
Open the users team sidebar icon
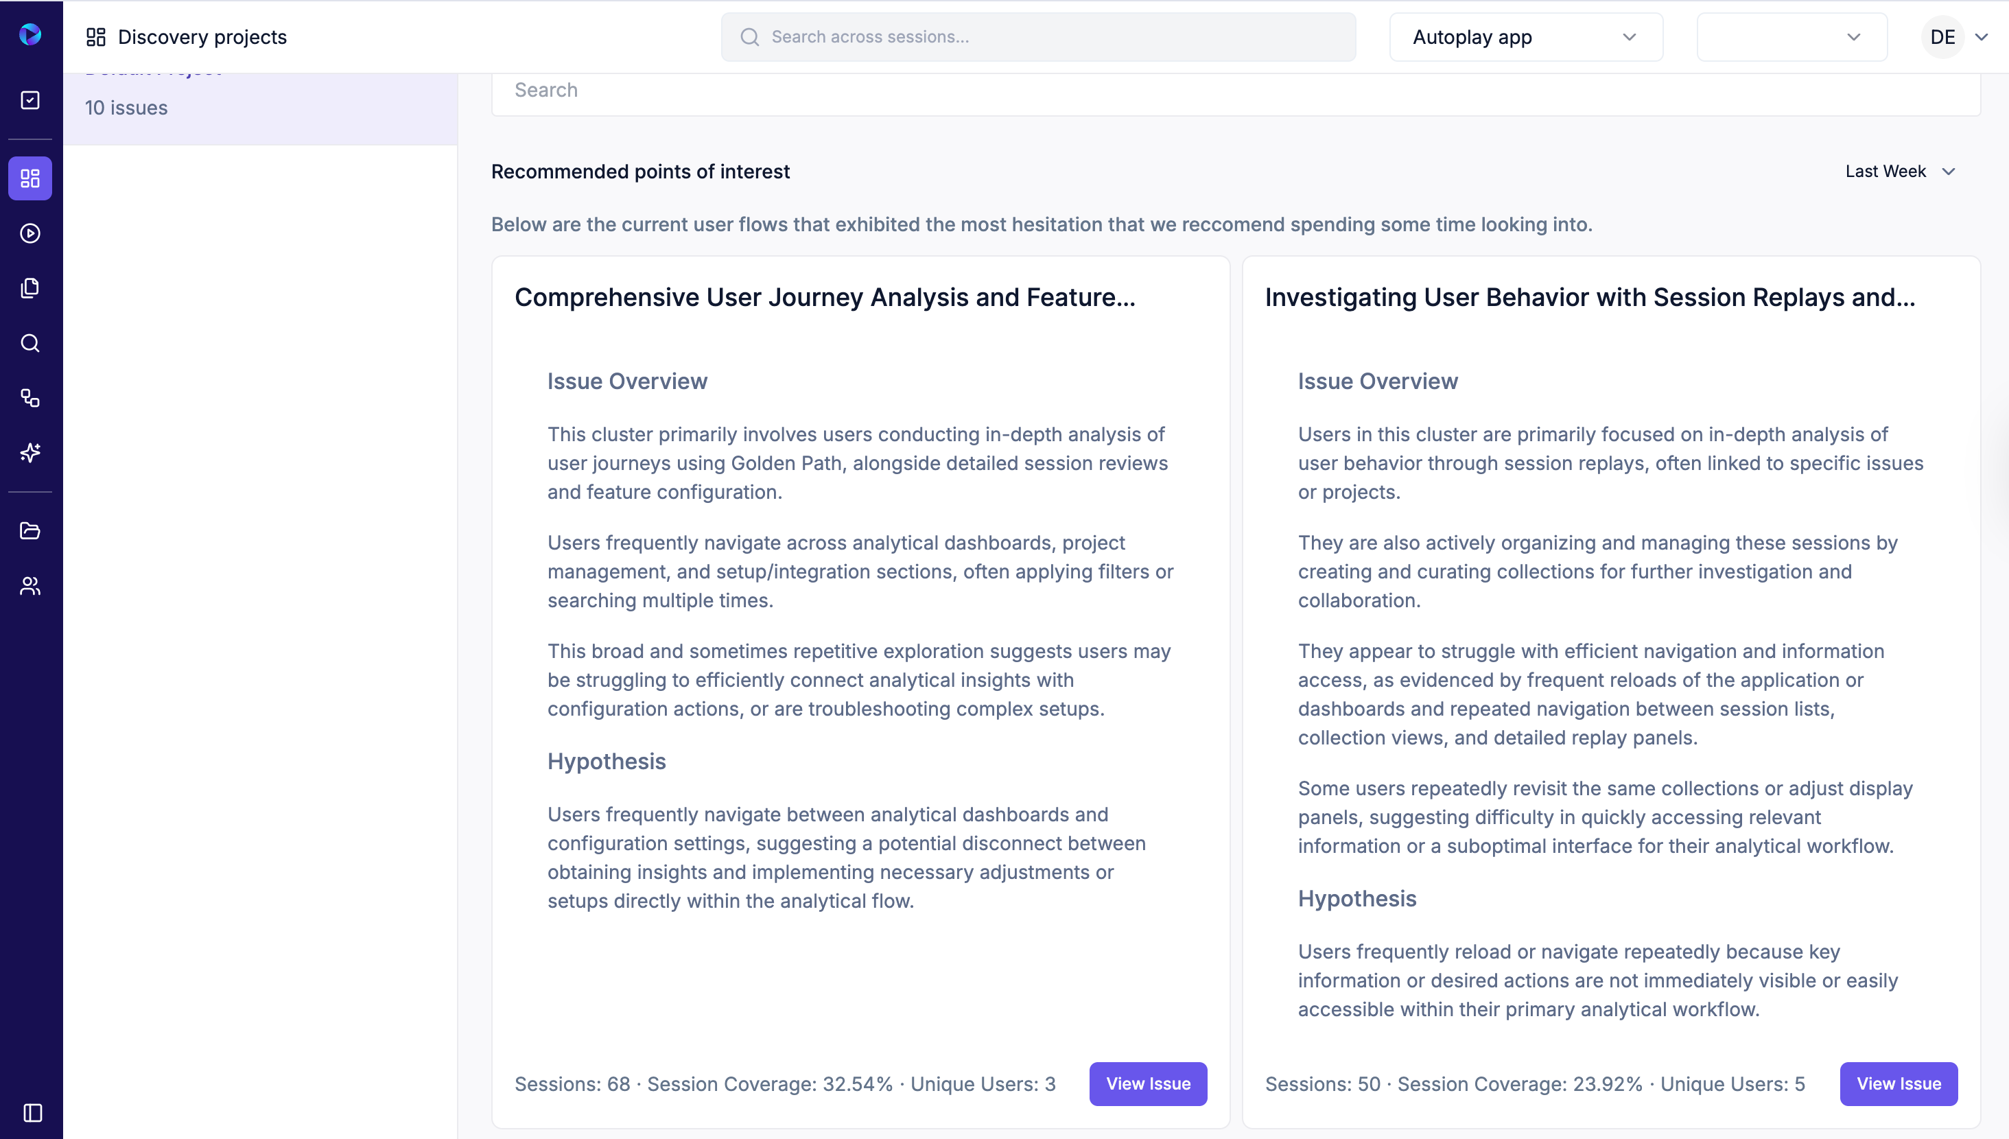point(30,586)
